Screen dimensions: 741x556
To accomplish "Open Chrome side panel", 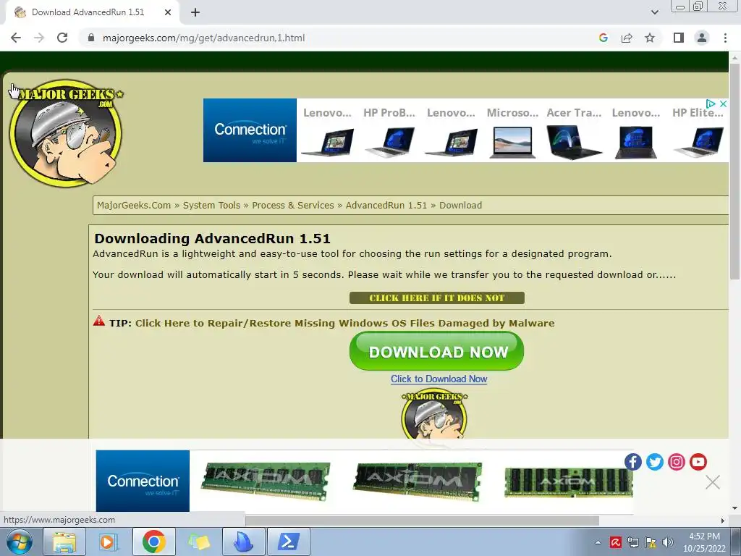I will (679, 38).
